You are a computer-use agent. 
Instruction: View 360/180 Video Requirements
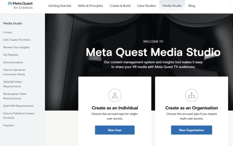click(13, 84)
